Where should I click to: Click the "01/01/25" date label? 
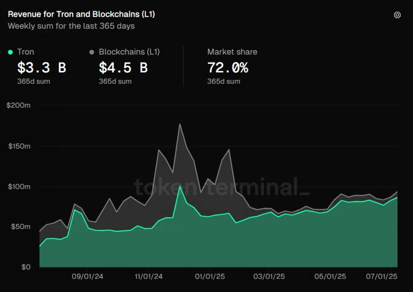[209, 277]
